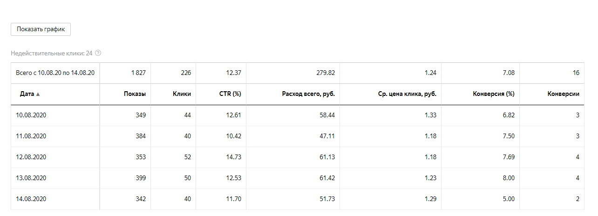Sort by Ср. цена клика, руб. header
Viewport: 598px width, 216px height.
click(407, 94)
